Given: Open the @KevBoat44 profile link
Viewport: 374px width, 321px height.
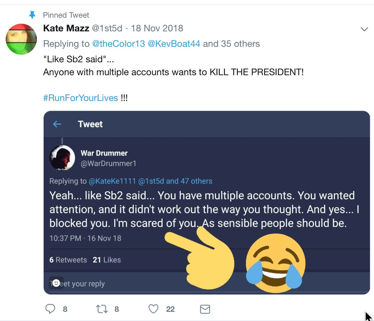Looking at the screenshot, I should point(174,44).
